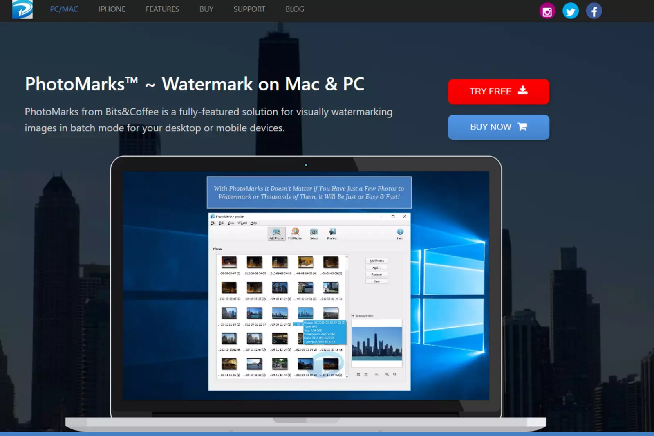Click the Setup toolbar icon in app screenshot
Viewport: 654px width, 436px height.
pyautogui.click(x=314, y=234)
